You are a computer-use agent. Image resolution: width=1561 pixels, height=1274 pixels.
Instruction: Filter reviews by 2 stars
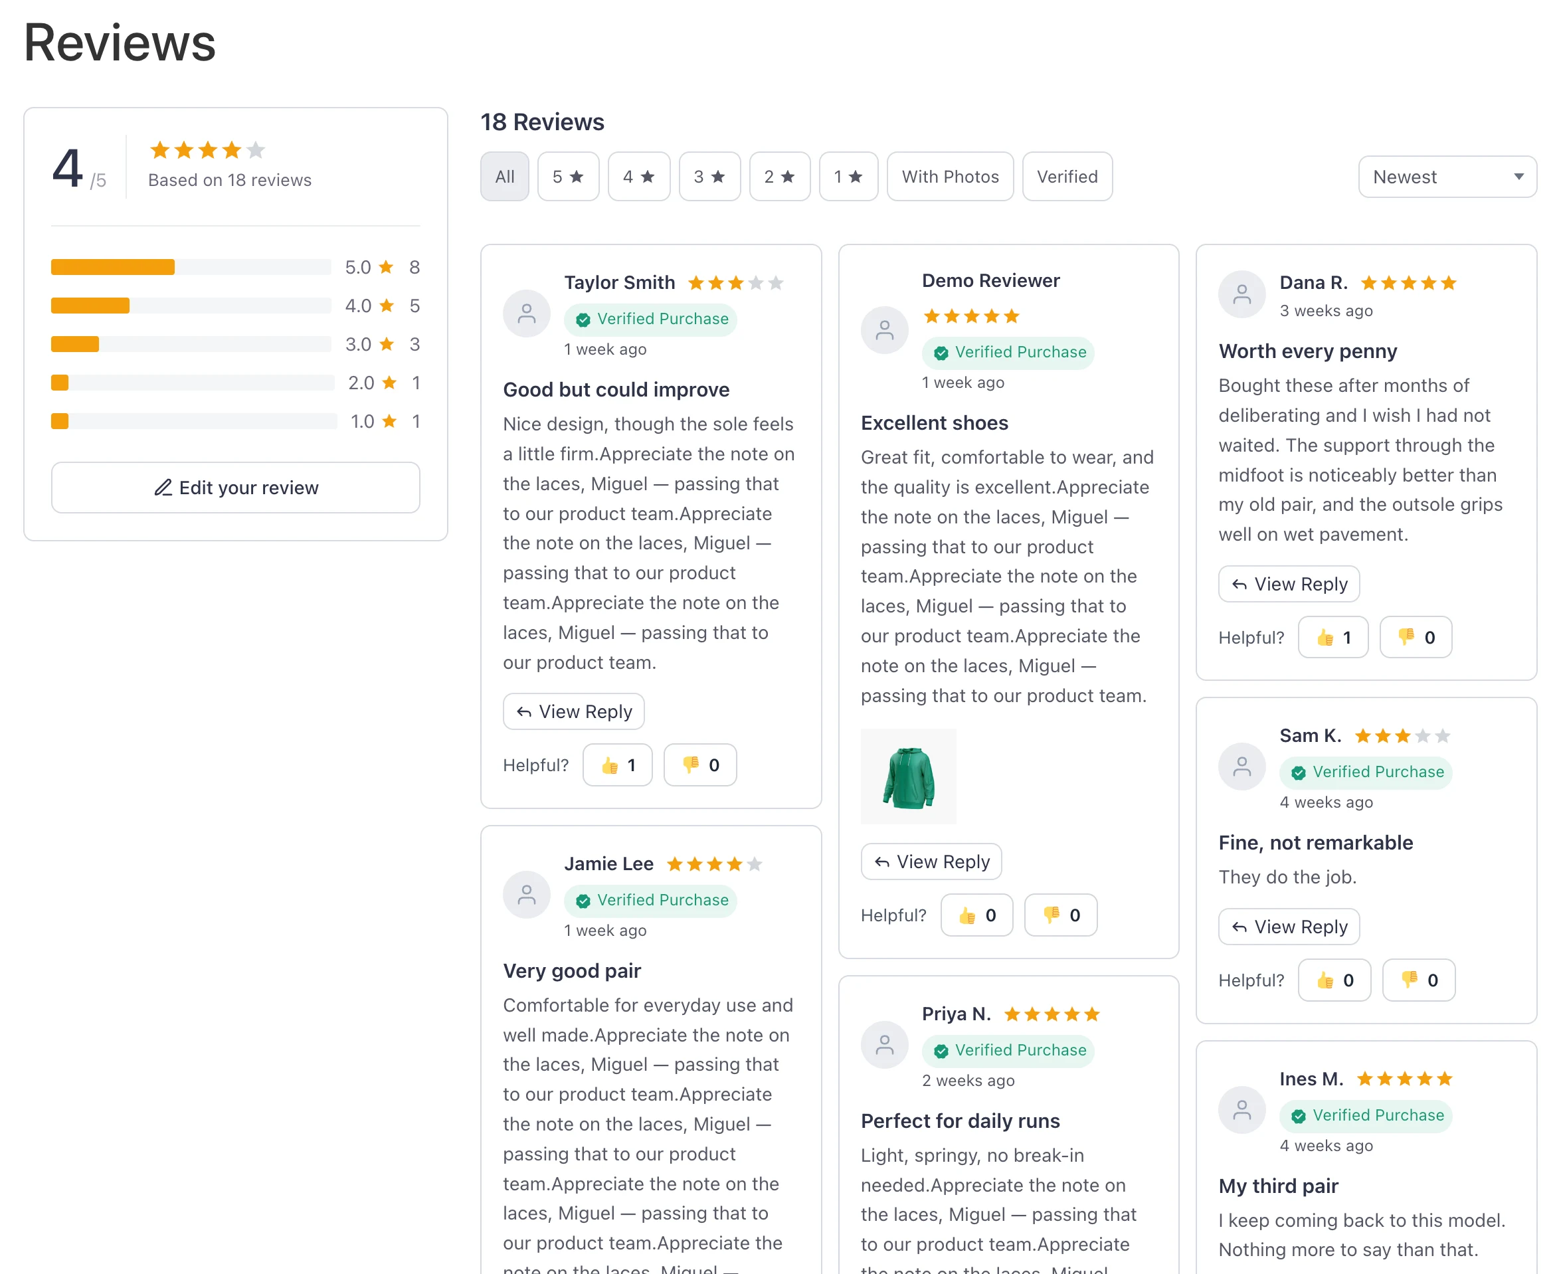click(779, 177)
